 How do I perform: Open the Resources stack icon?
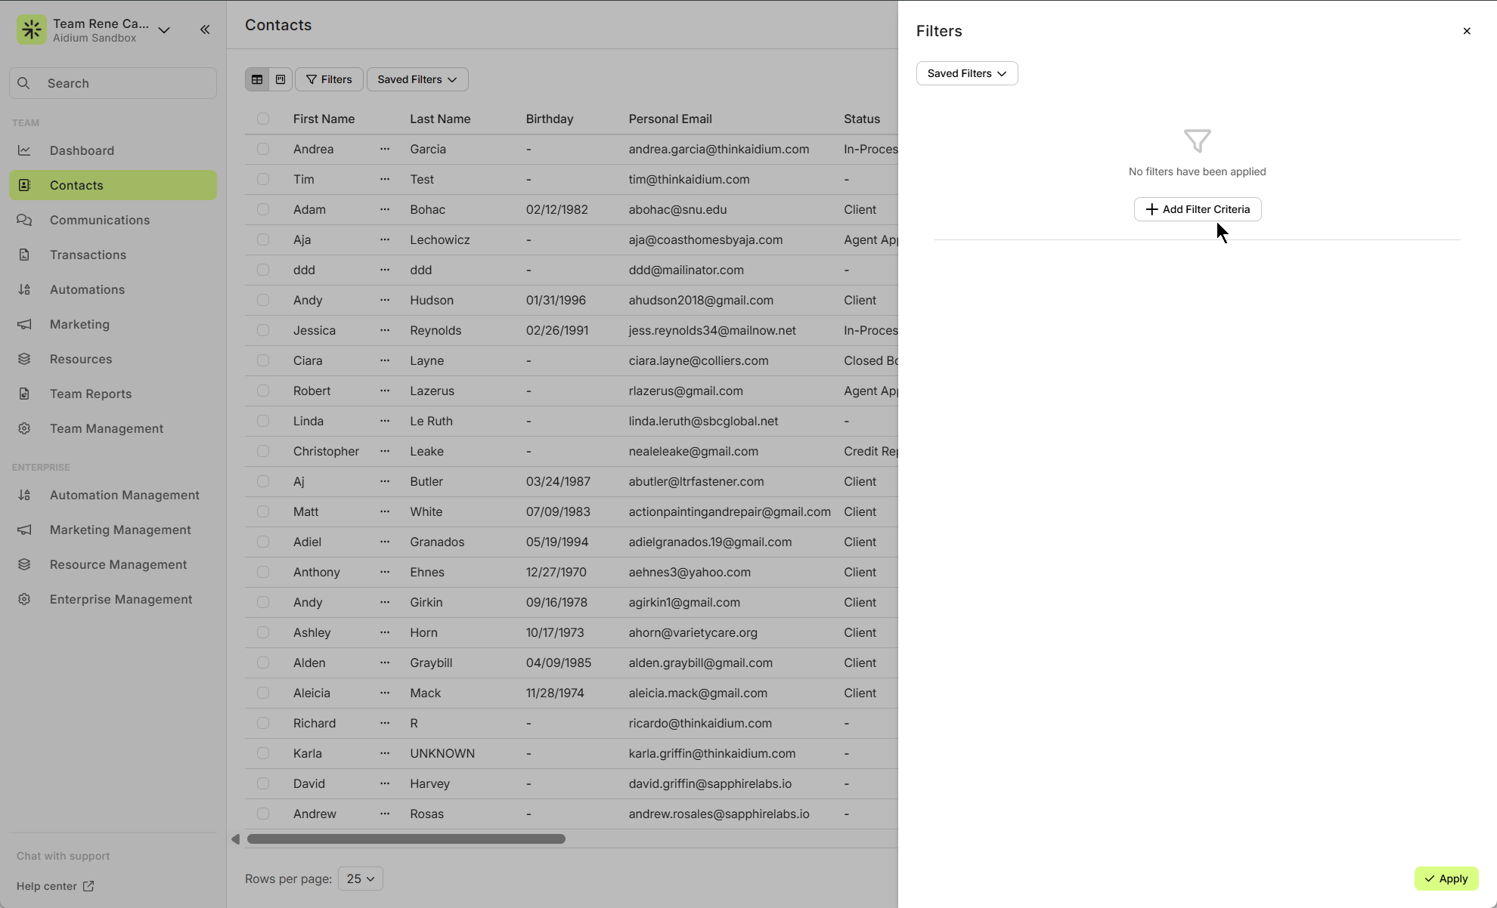(24, 359)
